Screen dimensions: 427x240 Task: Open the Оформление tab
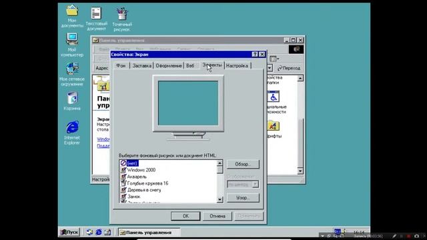169,66
